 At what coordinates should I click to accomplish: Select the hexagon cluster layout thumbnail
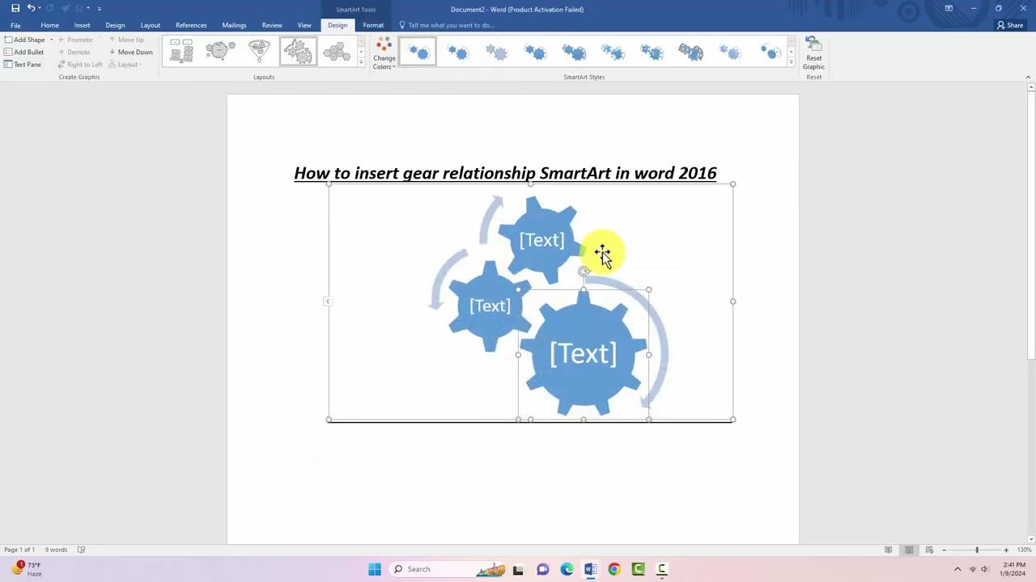337,52
